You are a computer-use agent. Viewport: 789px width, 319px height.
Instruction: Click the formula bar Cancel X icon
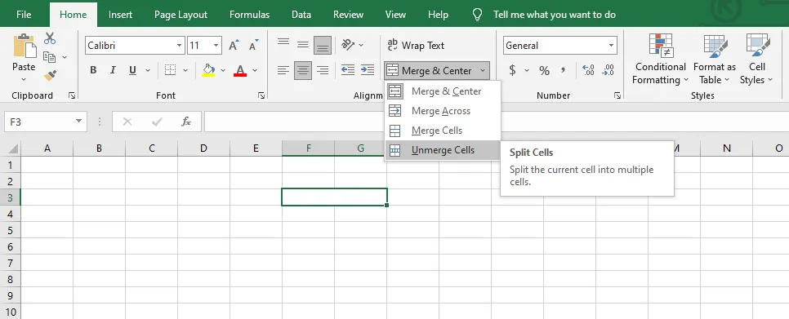(x=127, y=122)
